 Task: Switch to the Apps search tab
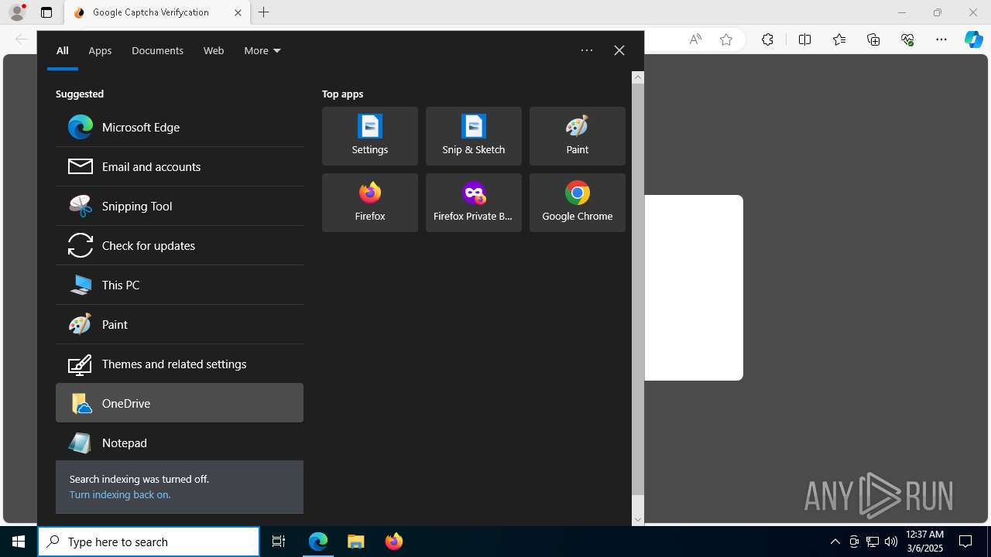click(x=100, y=50)
